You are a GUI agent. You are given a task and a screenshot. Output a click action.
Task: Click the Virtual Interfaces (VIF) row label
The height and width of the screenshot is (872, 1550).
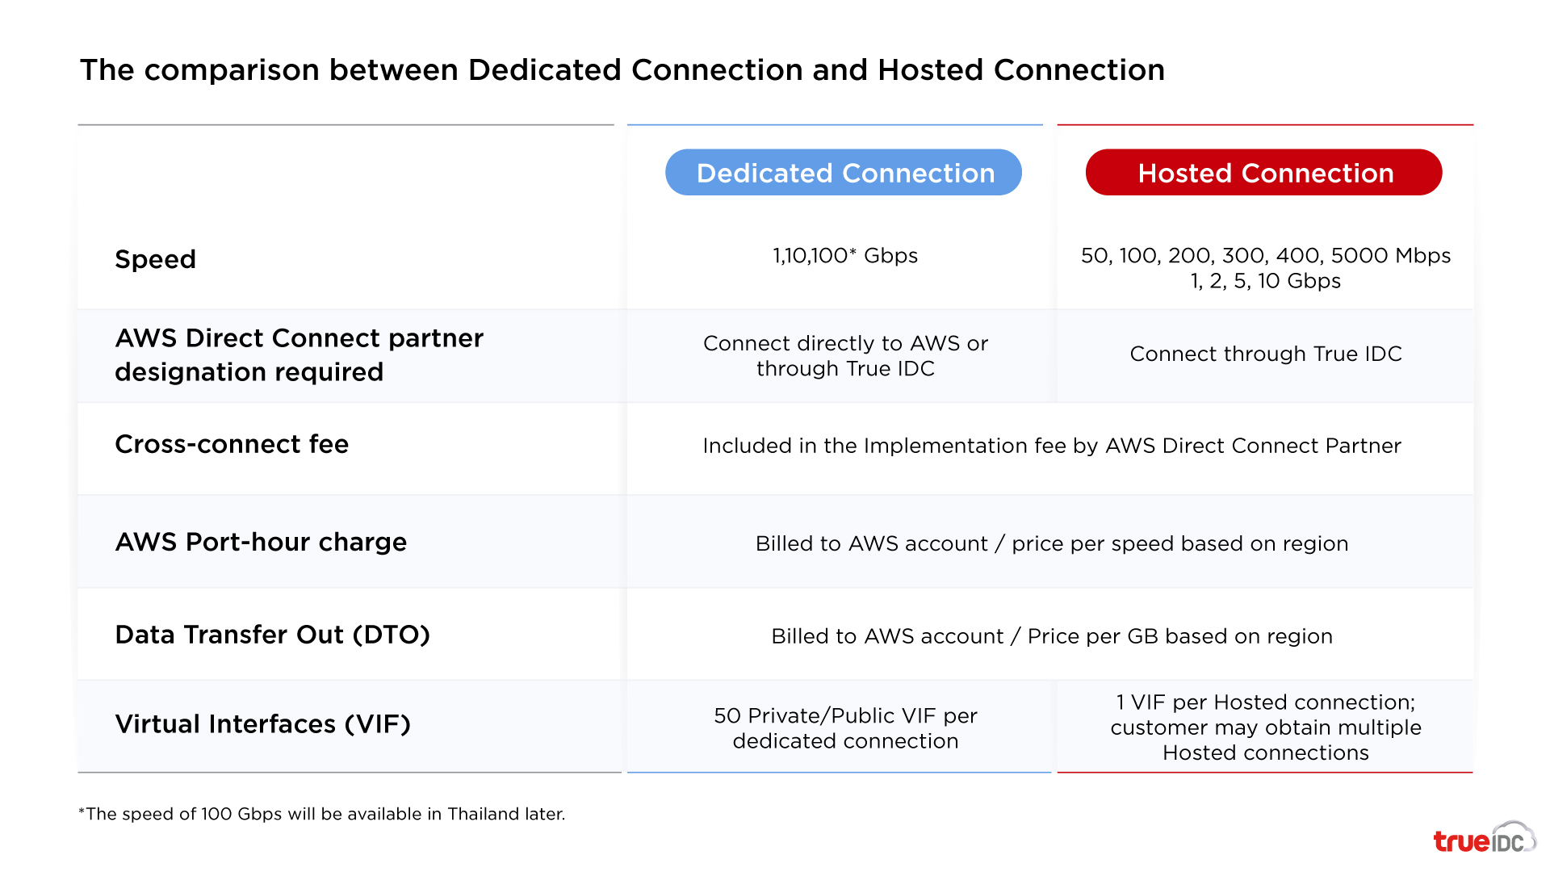coord(263,724)
